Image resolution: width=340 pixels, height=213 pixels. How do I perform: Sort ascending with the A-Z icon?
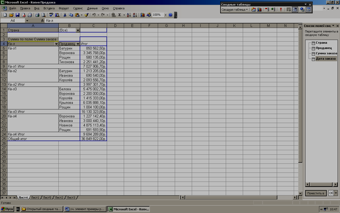tap(129, 15)
